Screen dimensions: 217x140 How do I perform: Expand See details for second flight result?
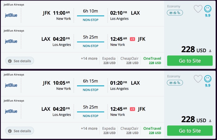click(x=20, y=131)
